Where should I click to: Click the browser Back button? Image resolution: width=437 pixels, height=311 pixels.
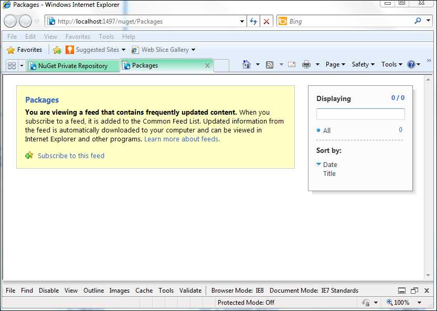[10, 21]
